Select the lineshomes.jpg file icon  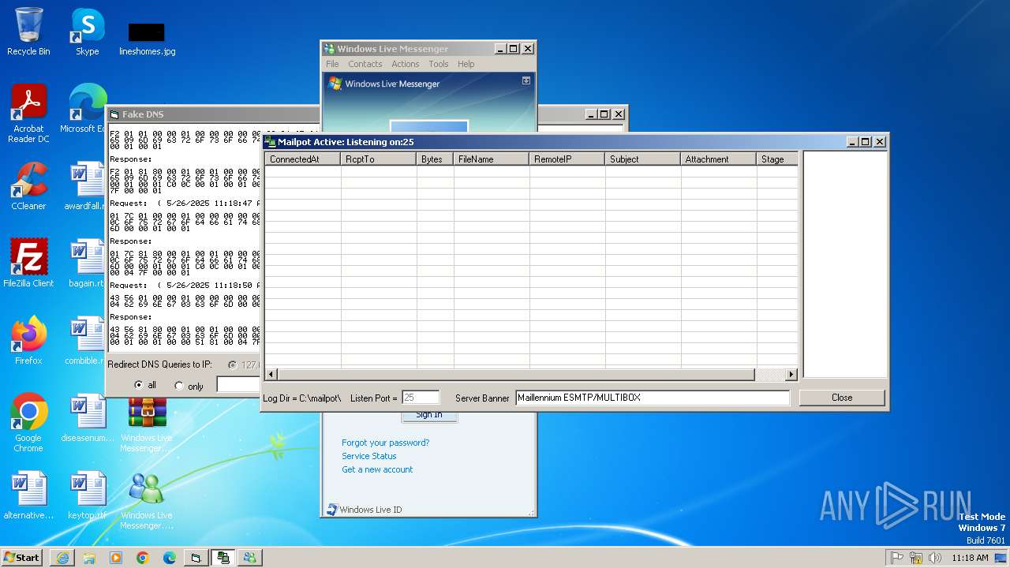[147, 38]
